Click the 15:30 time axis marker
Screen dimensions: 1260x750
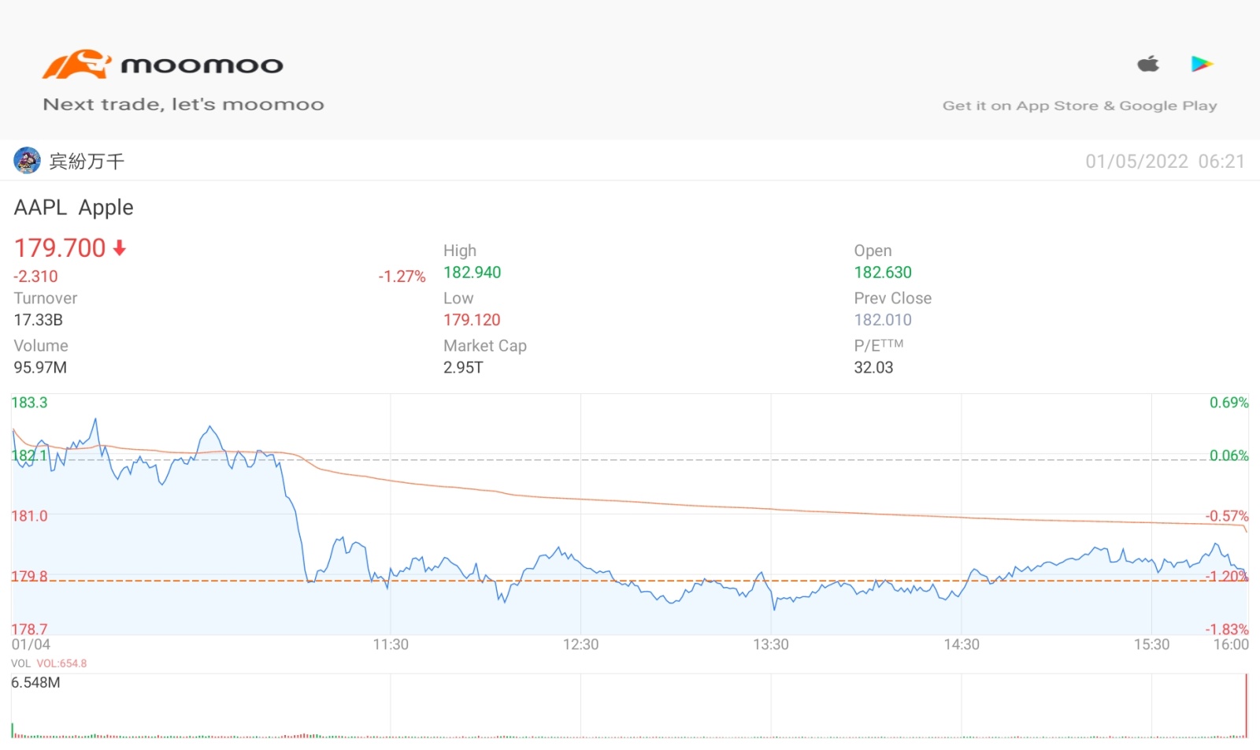tap(1151, 644)
